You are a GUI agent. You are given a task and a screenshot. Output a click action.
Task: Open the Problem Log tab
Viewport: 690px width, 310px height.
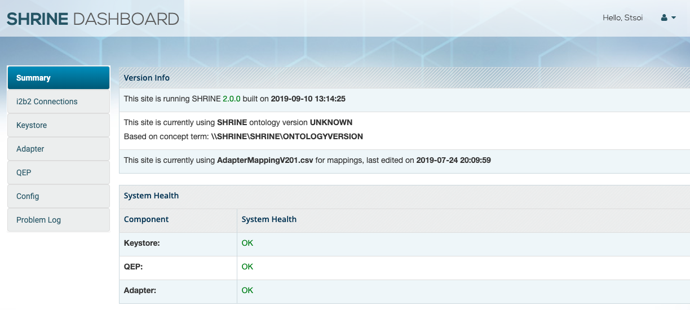click(x=59, y=220)
